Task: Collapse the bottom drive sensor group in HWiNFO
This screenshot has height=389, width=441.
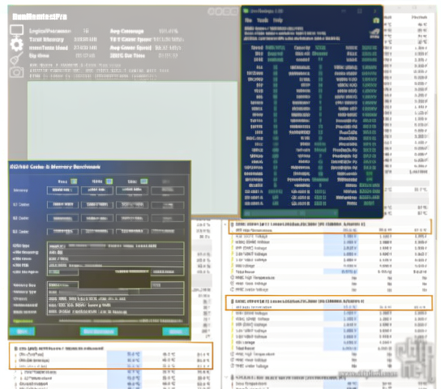Action: point(225,377)
